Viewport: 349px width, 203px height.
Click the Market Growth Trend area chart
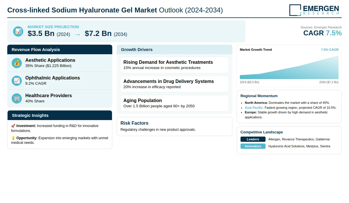tap(289, 67)
